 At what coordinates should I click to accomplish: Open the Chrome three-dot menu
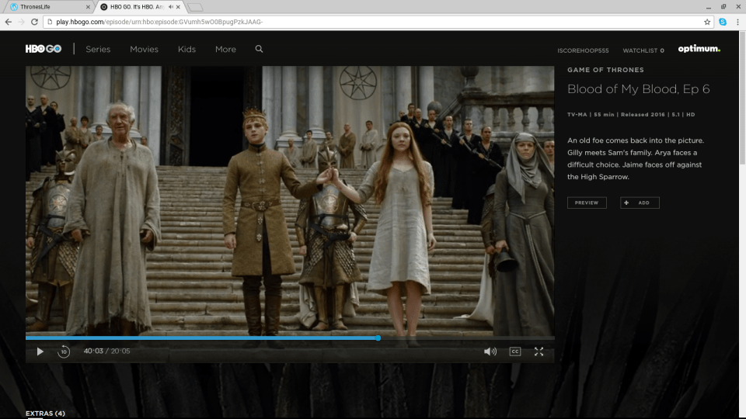(737, 22)
